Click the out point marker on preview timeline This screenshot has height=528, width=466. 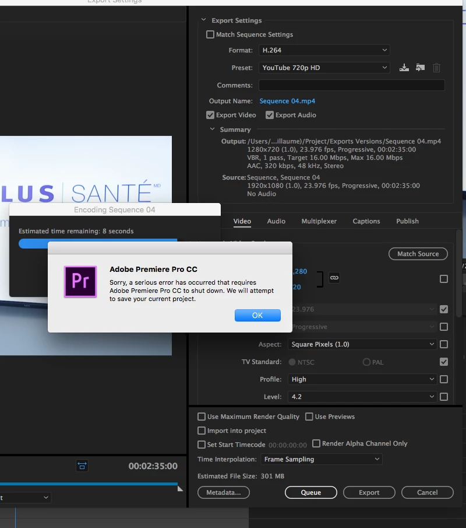tap(180, 488)
